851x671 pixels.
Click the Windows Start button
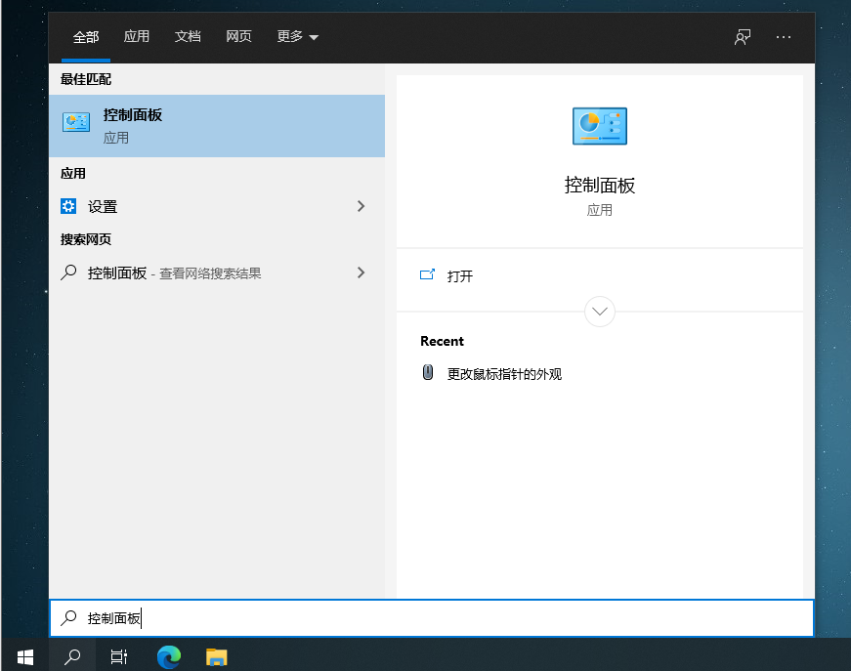[24, 656]
